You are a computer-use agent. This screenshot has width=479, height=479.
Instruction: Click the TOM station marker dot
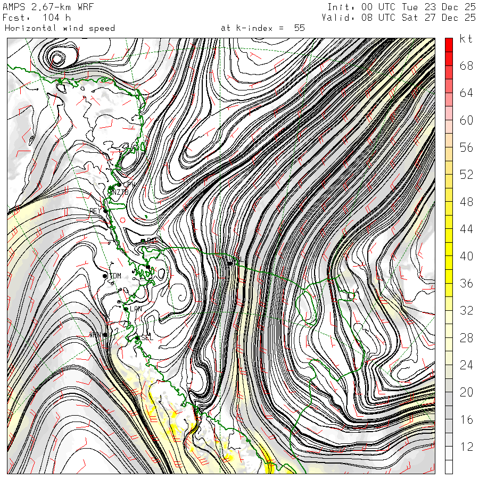[x=105, y=276]
